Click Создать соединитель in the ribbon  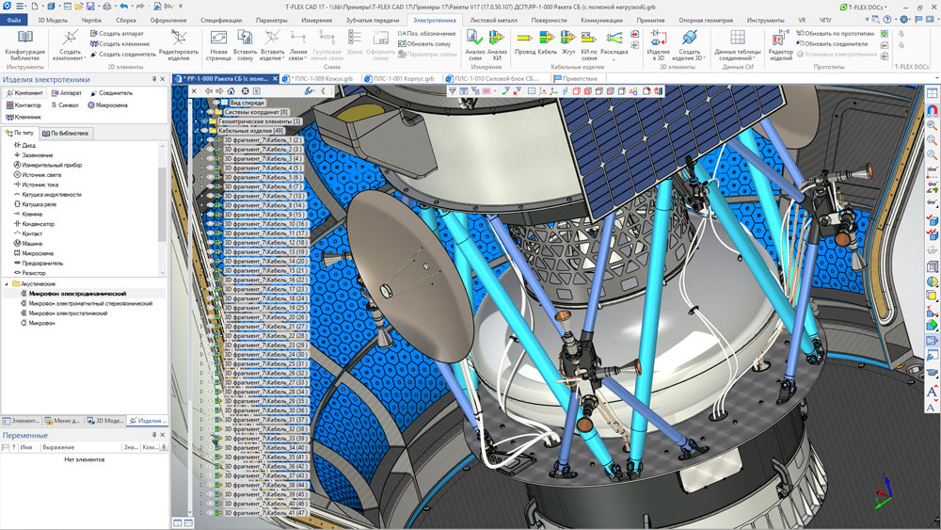pos(123,54)
